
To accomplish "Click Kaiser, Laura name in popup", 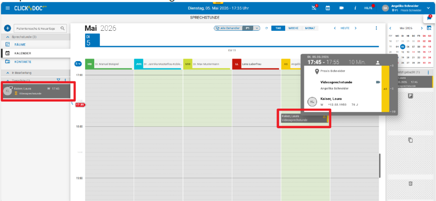I will point(331,98).
